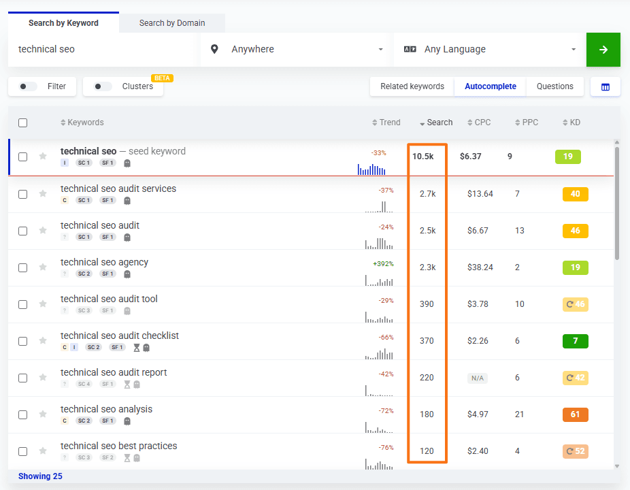
Task: Check the technical seo audit services checkbox
Action: (23, 194)
